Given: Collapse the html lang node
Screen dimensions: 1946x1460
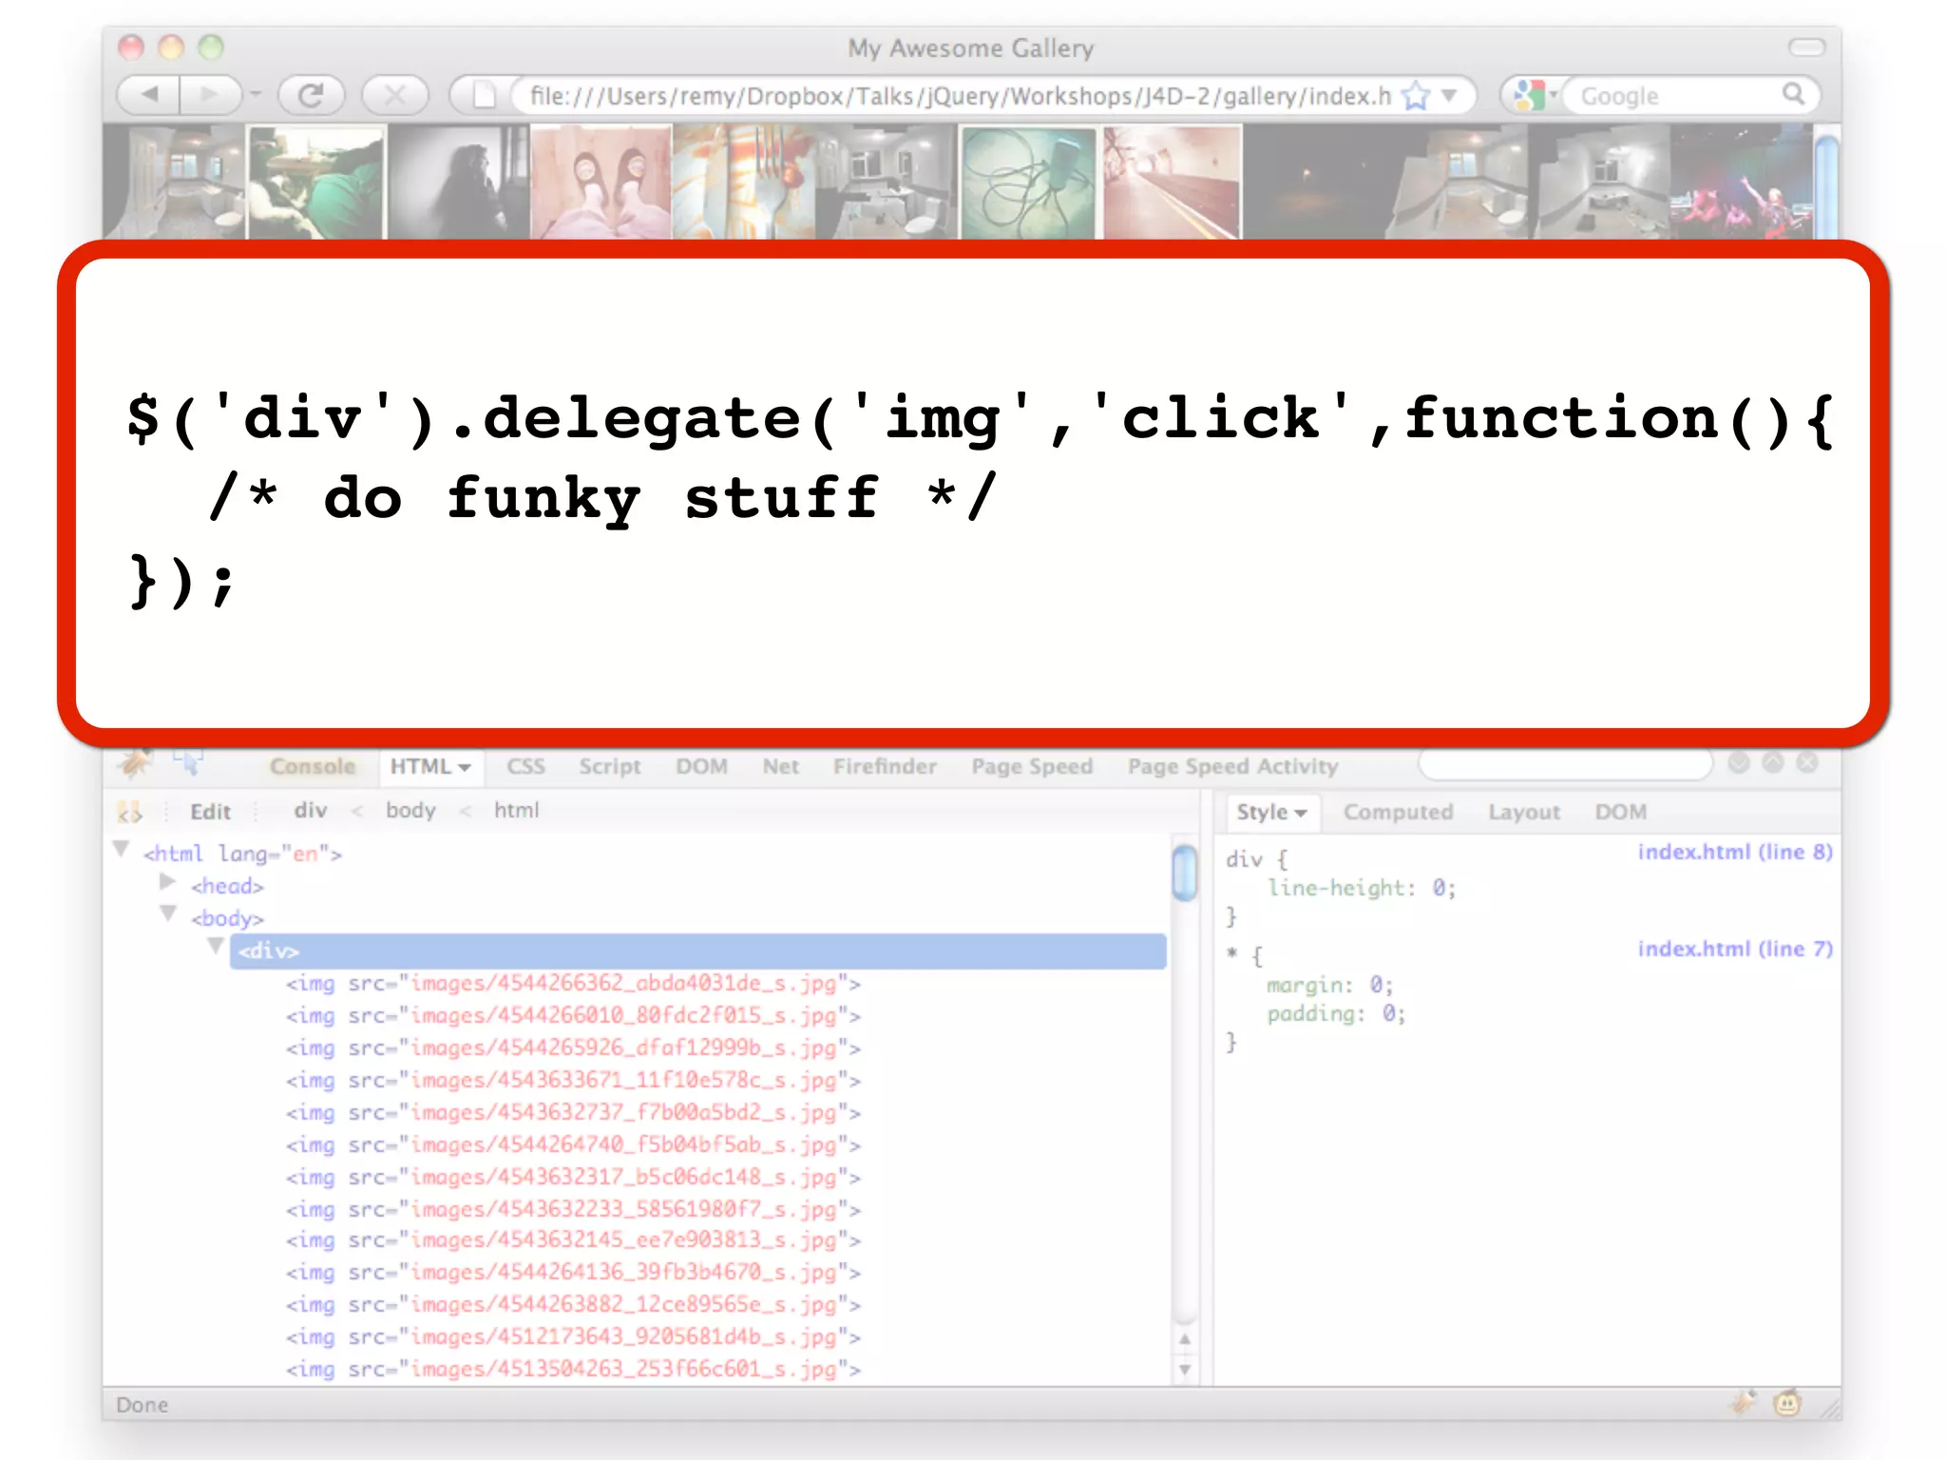Looking at the screenshot, I should (122, 849).
